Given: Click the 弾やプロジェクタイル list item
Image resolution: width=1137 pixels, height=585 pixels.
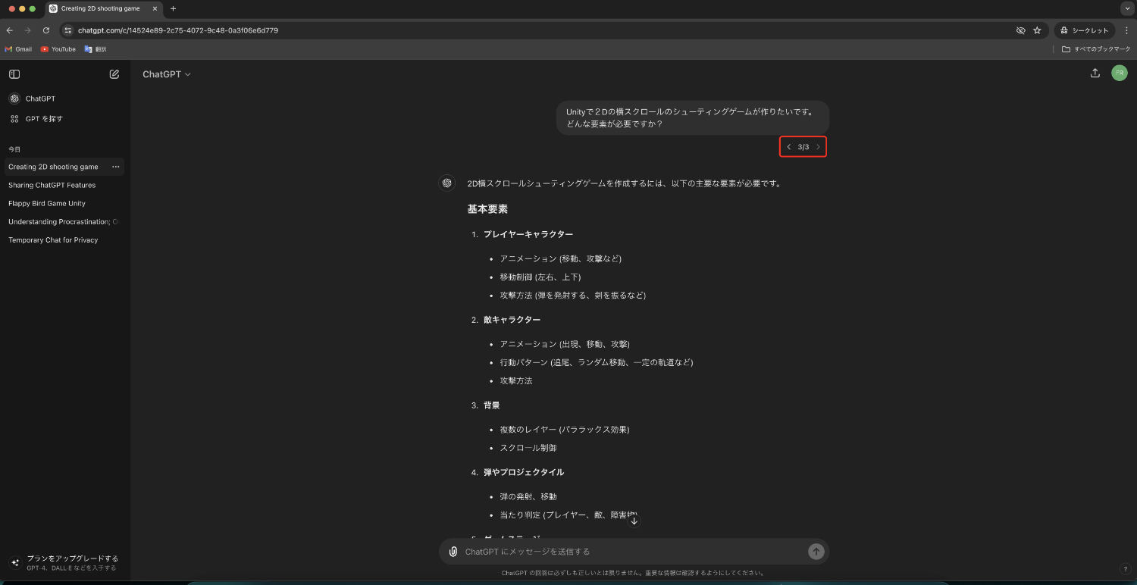Looking at the screenshot, I should click(x=524, y=472).
